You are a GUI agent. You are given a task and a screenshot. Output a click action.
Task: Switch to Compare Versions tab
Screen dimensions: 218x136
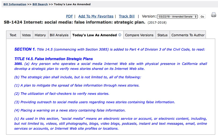(140, 35)
